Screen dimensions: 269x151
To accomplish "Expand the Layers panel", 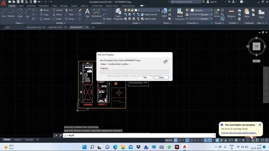I will click(x=136, y=23).
